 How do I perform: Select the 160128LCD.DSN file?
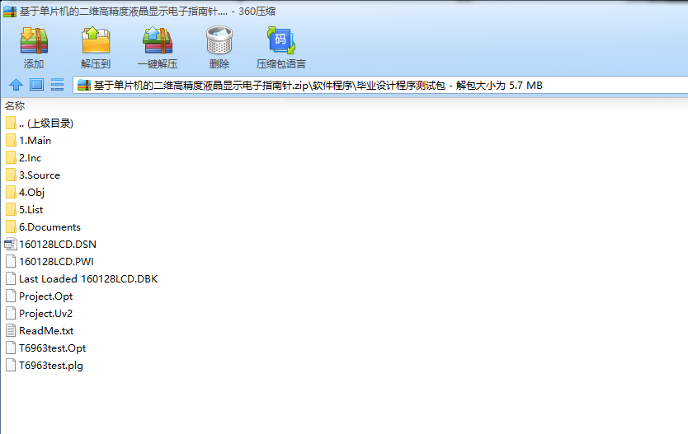pos(50,245)
